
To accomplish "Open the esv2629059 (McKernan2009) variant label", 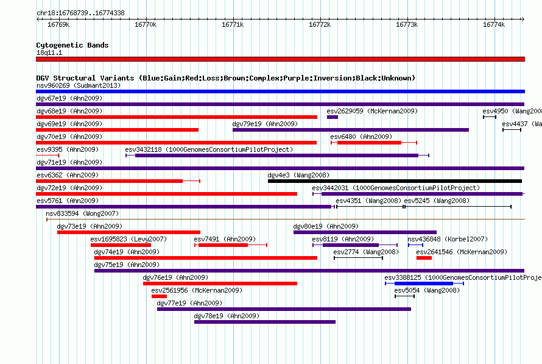I will [x=372, y=111].
